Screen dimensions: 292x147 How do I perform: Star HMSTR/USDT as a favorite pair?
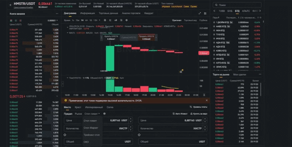tap(11, 5)
